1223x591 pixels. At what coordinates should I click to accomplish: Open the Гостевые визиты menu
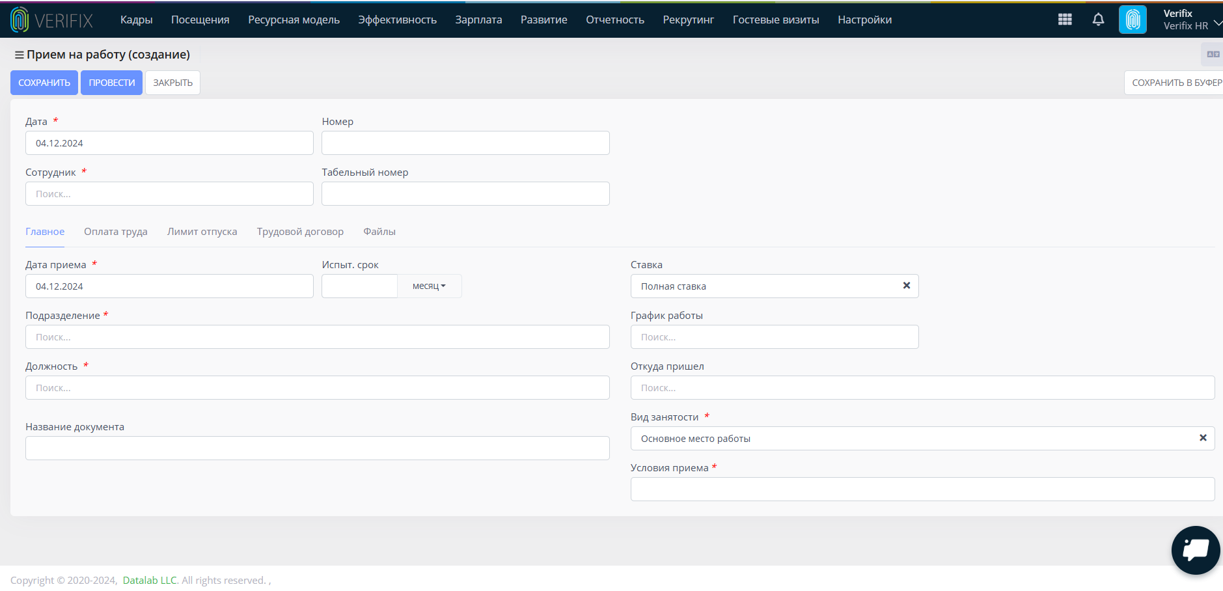click(x=776, y=20)
